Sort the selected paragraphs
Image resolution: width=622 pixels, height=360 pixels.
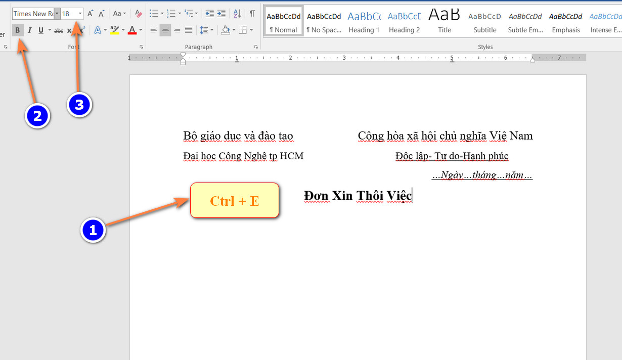point(237,14)
